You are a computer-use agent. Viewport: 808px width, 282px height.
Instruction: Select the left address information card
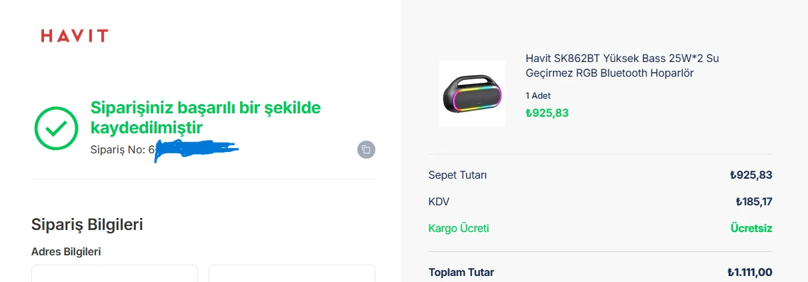click(x=115, y=273)
